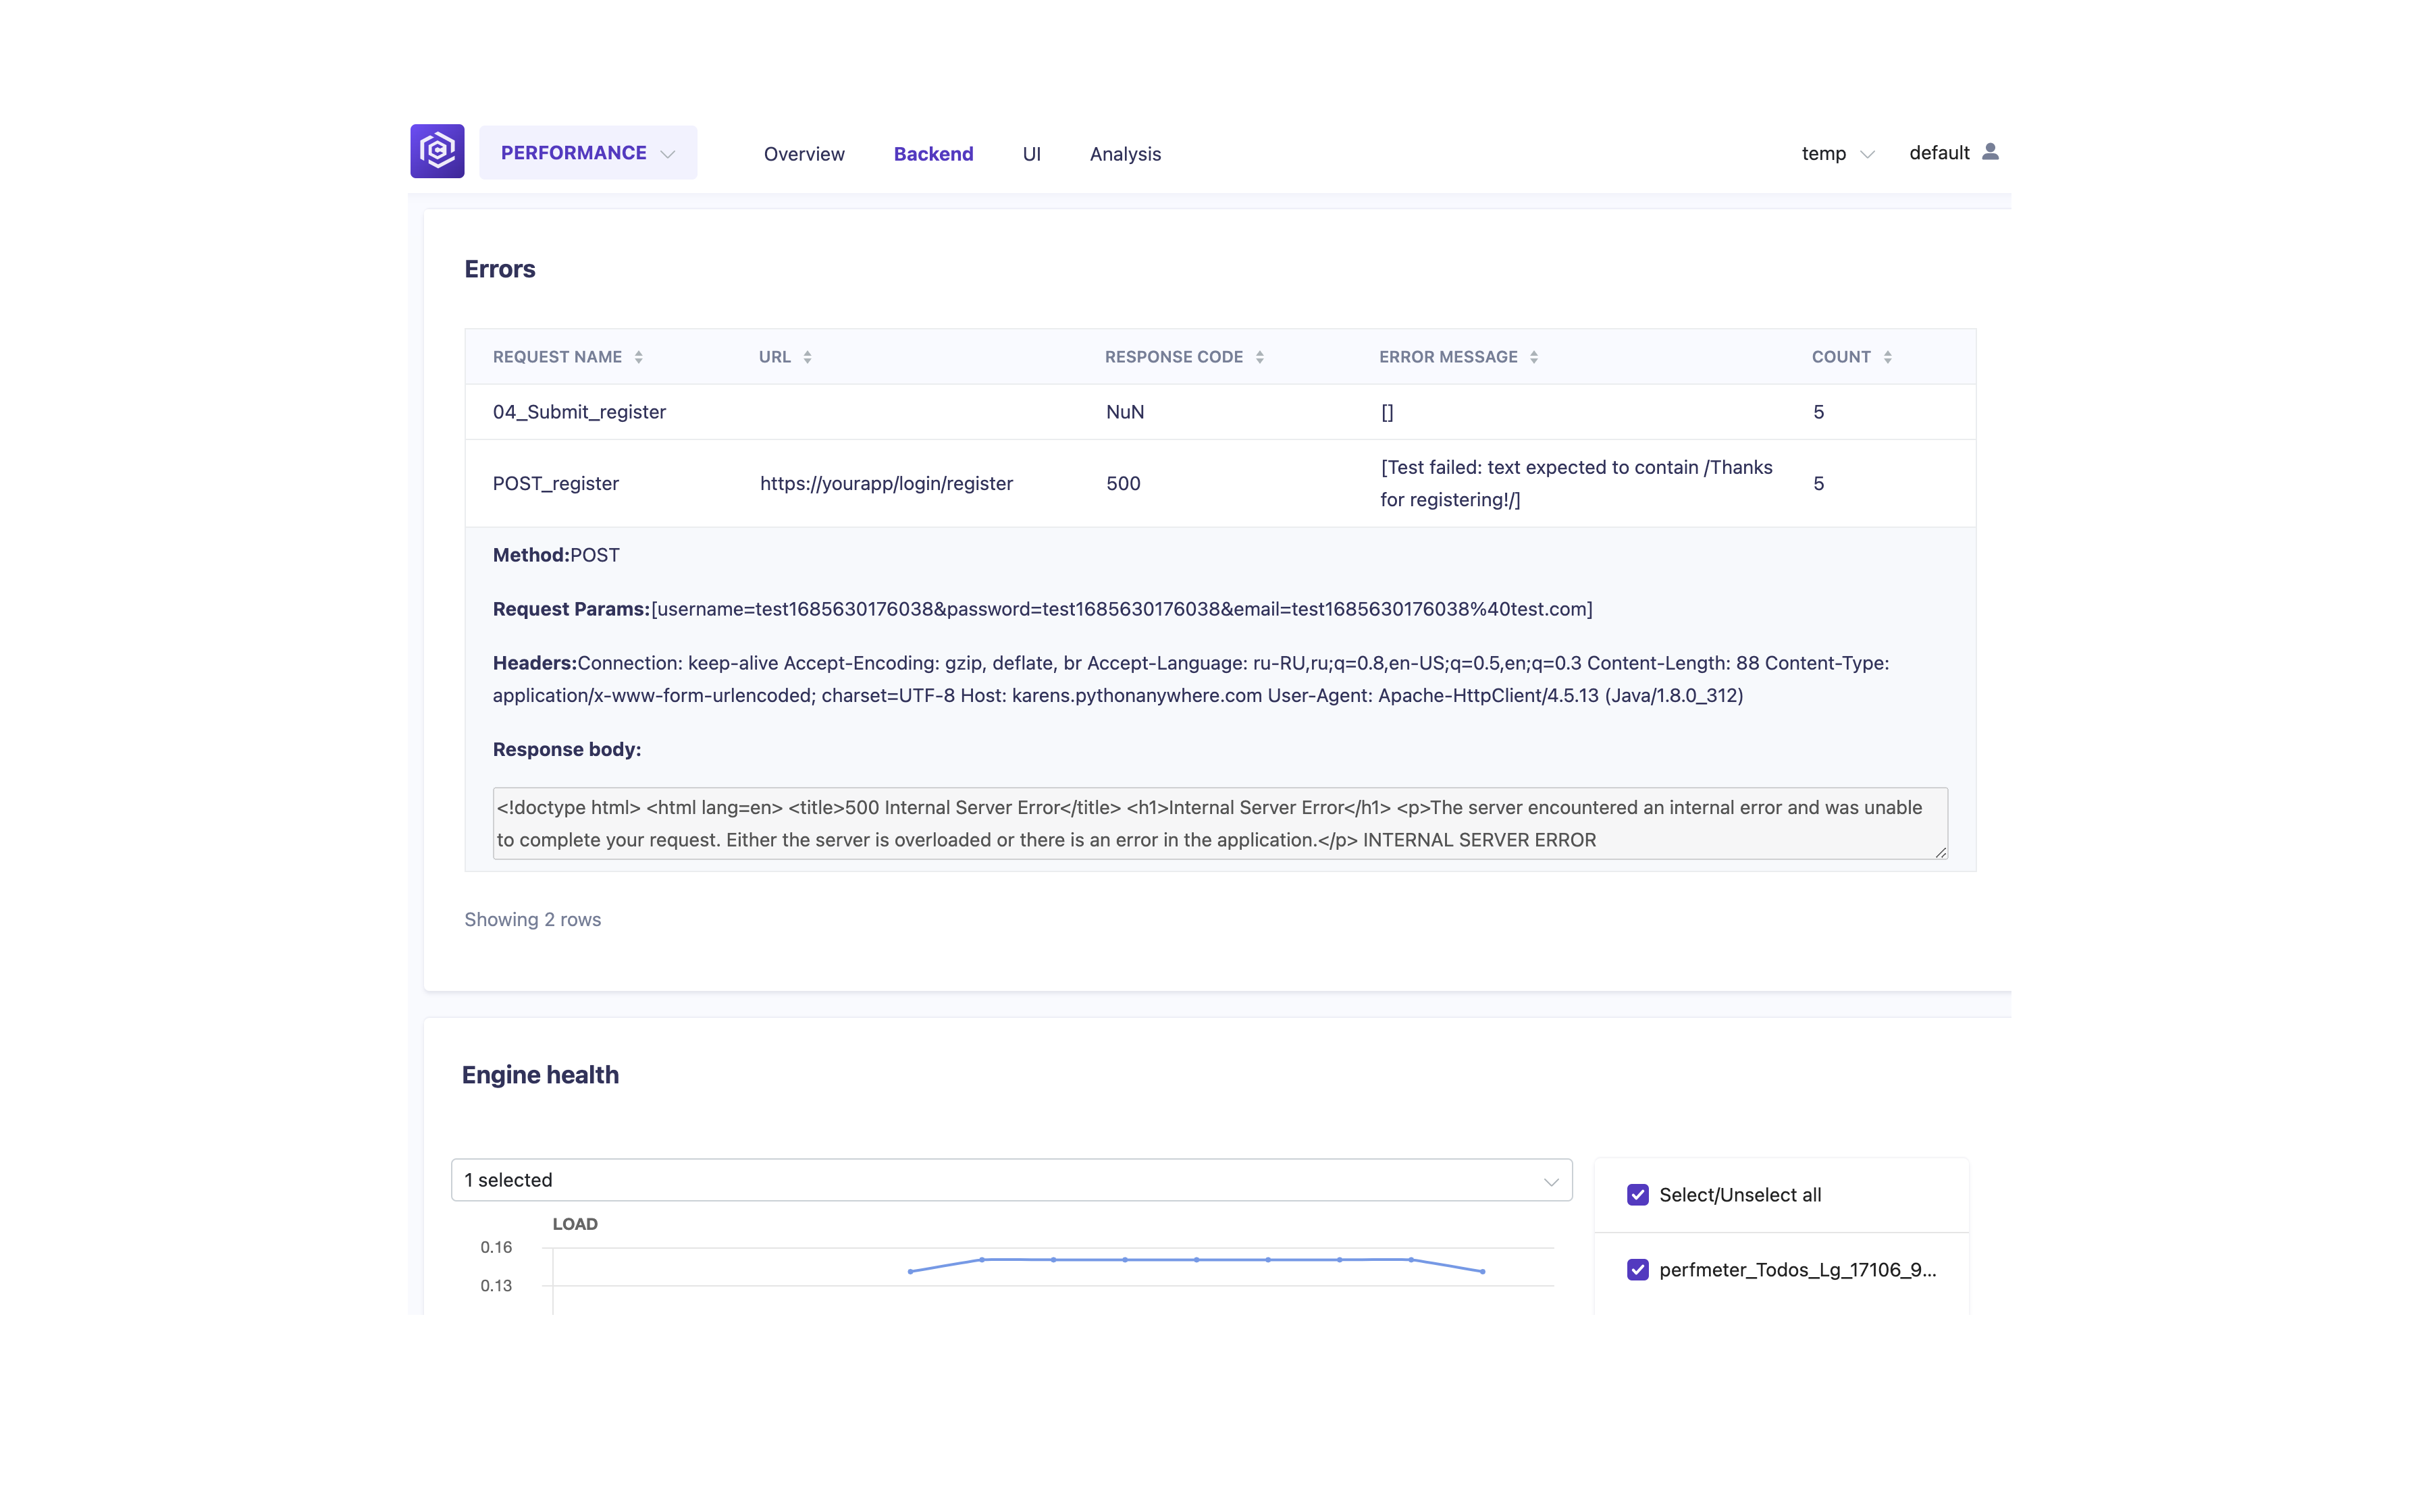
Task: Collapse the POST_register error row
Action: pyautogui.click(x=1220, y=484)
